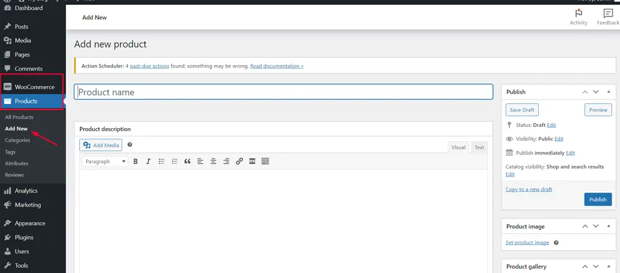This screenshot has width=620, height=273.
Task: Open product Tags submenu
Action: (11, 152)
